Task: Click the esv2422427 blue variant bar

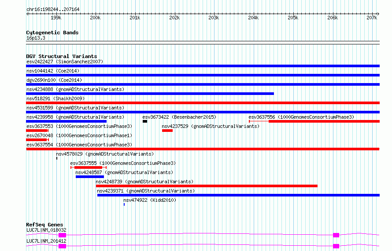Action: [x=203, y=66]
